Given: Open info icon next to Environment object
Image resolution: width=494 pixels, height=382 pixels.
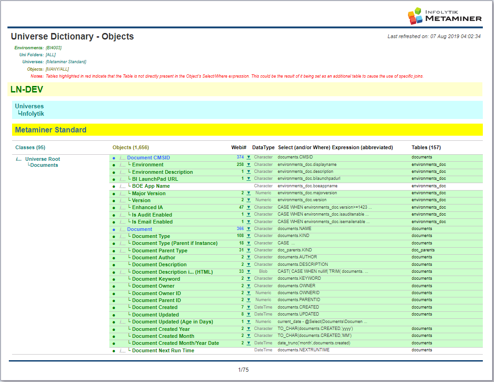Looking at the screenshot, I should tap(122, 165).
